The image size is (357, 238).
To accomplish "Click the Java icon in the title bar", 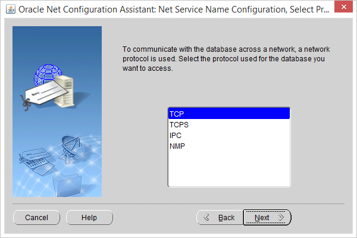I will 11,10.
